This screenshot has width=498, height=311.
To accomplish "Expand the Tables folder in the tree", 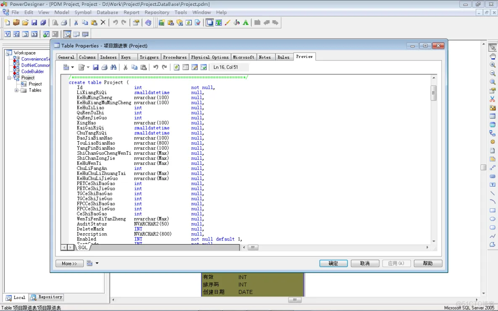I will (17, 90).
